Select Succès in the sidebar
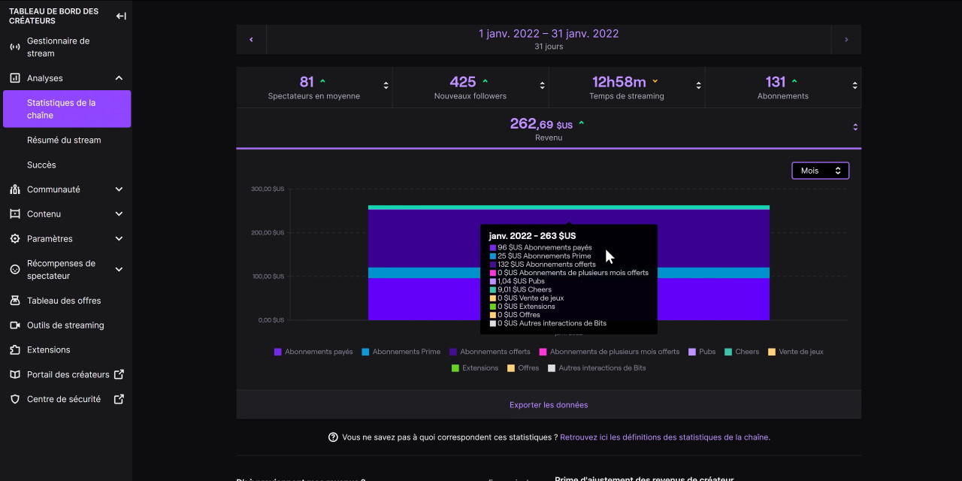This screenshot has height=481, width=962. (x=41, y=165)
